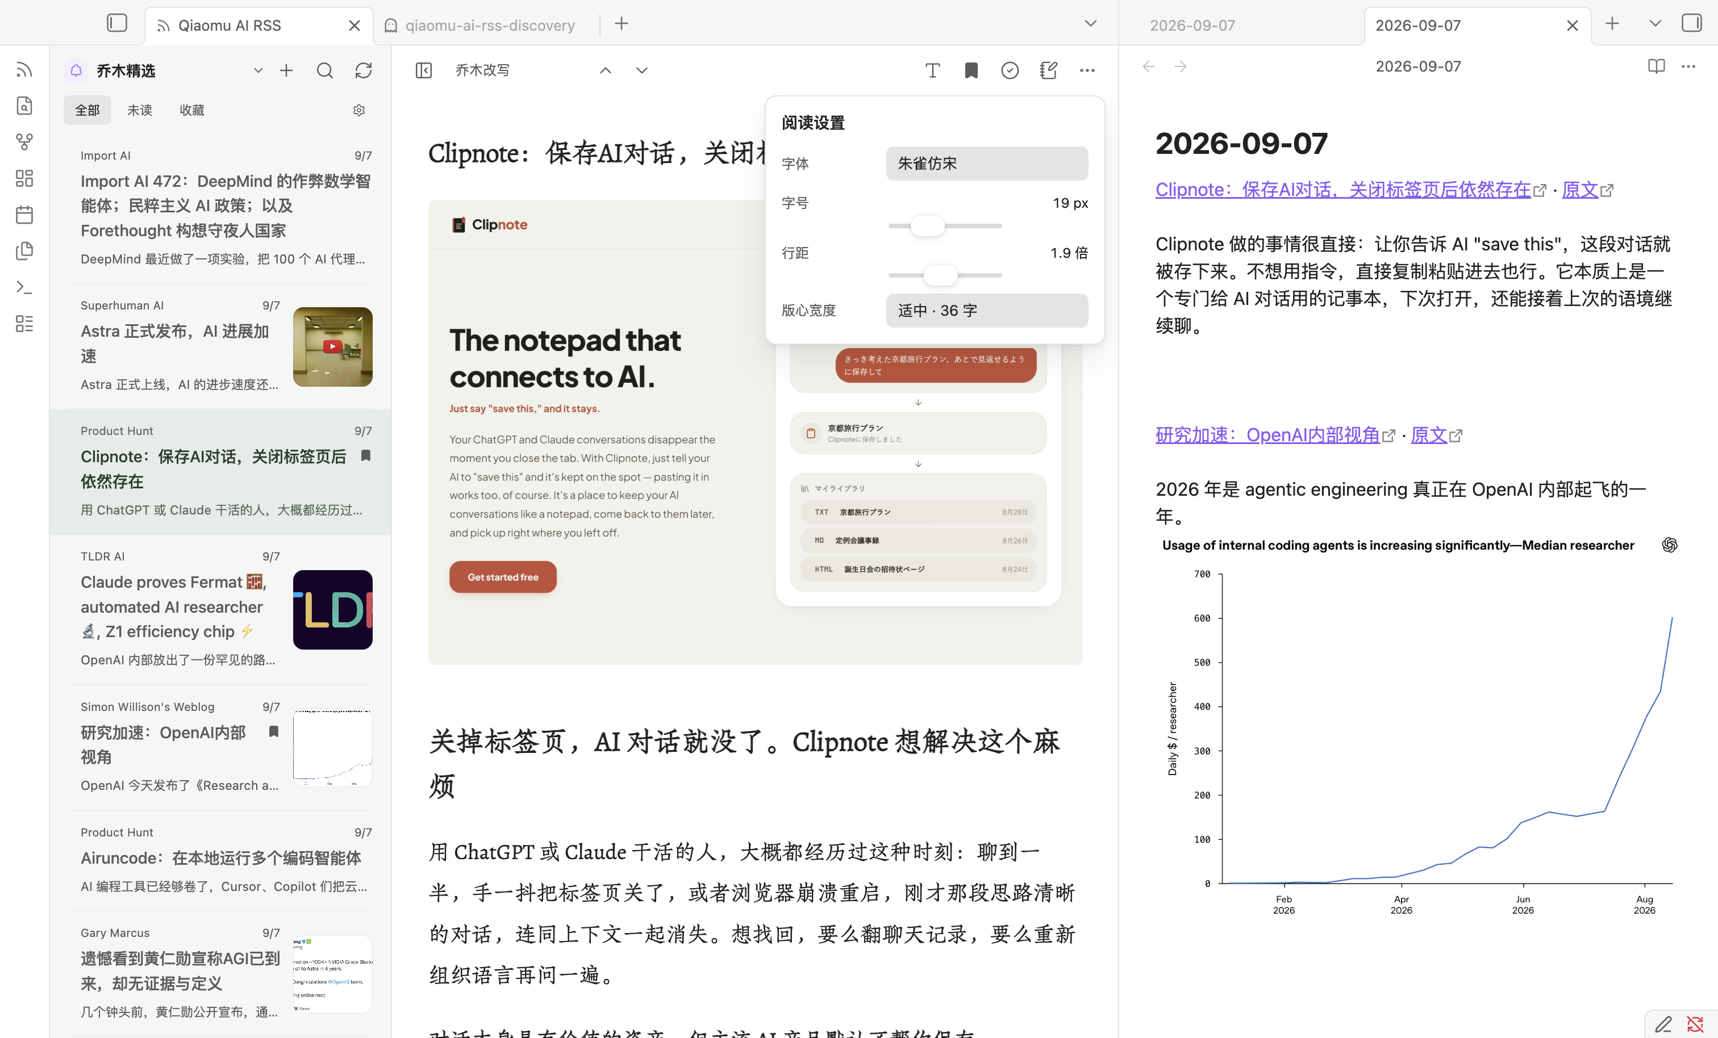Open TLDR AI article thumbnail

(332, 610)
